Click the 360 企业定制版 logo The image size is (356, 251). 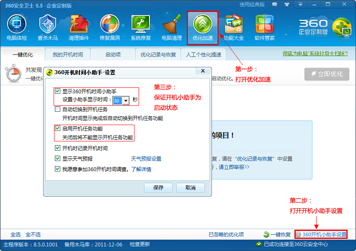325,27
